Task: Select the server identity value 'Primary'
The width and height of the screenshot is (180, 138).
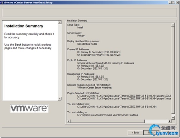Action: click(81, 36)
